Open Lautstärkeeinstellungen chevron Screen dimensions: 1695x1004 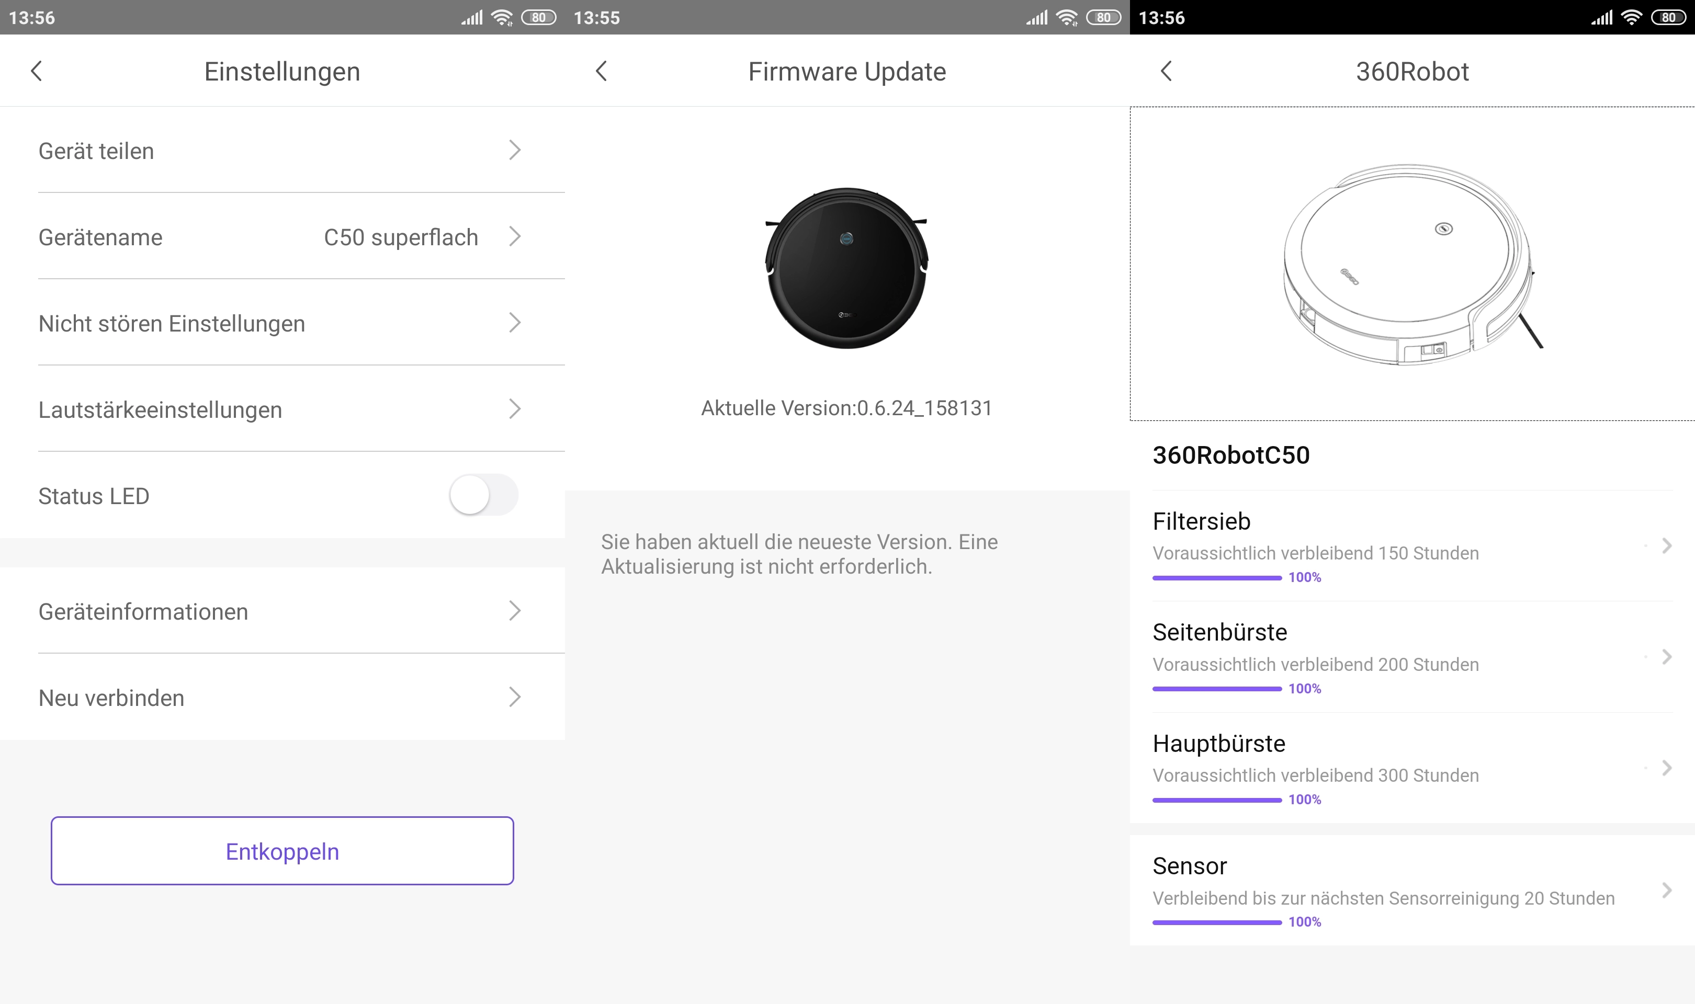pos(515,409)
